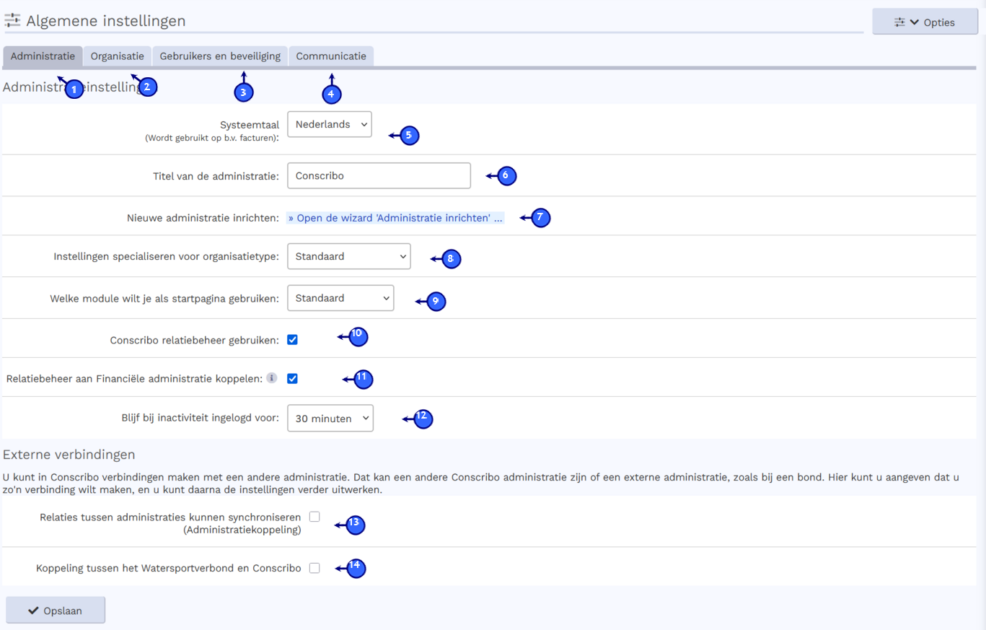Click the 'Systeemtaal' label text
This screenshot has width=986, height=630.
(250, 125)
